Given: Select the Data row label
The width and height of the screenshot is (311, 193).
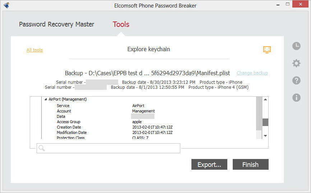Looking at the screenshot, I should point(61,116).
